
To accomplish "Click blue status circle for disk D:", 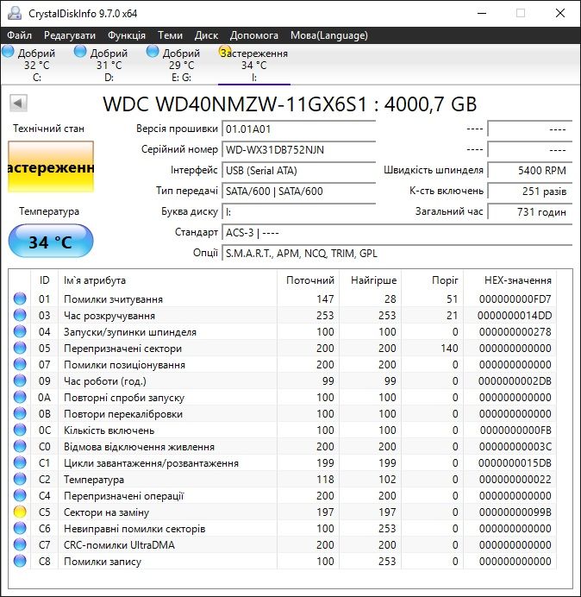I will 80,52.
